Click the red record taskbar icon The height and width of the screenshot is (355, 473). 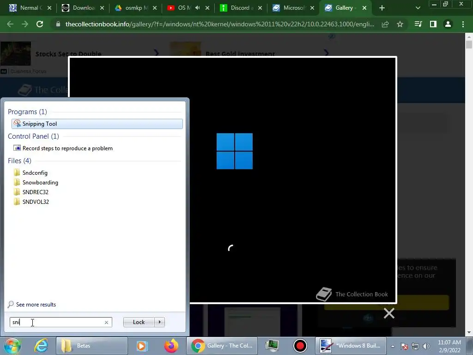(x=300, y=346)
